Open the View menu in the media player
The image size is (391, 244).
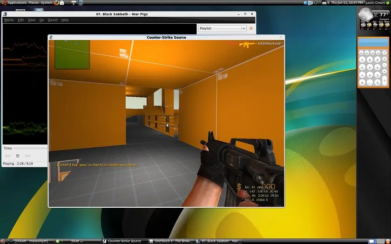point(32,20)
